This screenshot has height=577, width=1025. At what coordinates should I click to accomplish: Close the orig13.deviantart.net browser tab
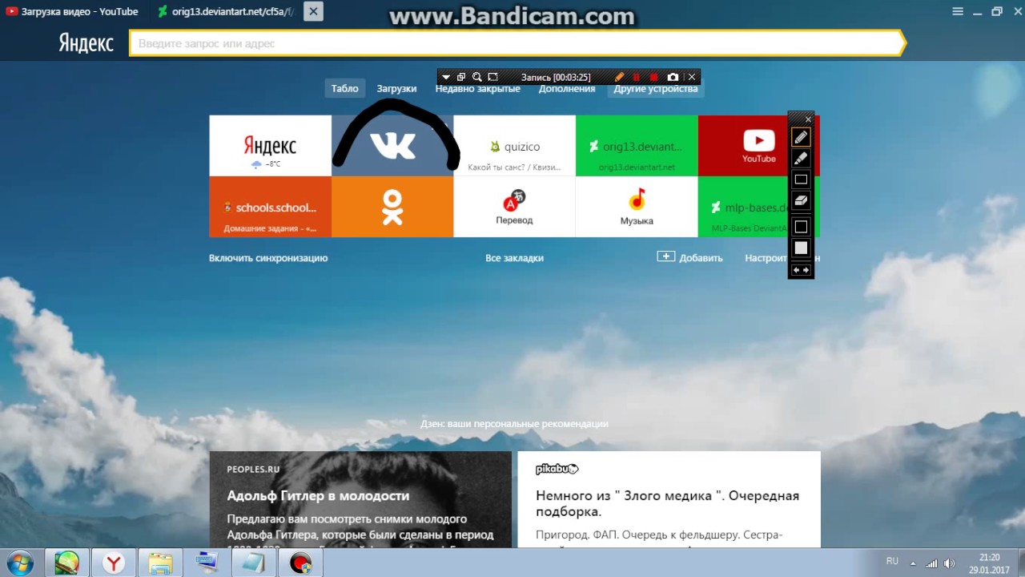313,11
